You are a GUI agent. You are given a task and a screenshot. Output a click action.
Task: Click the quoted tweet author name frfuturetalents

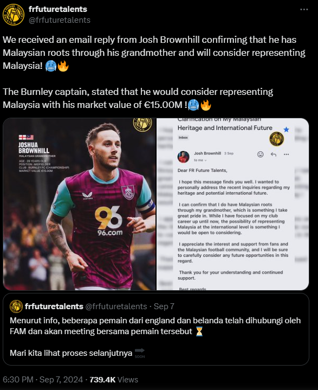click(x=54, y=306)
